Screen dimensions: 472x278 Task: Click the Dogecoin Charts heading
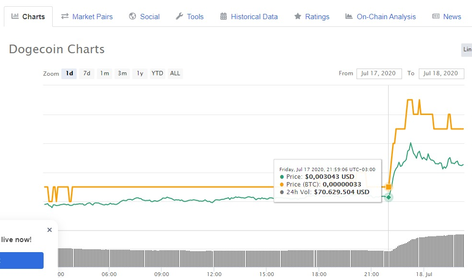57,49
